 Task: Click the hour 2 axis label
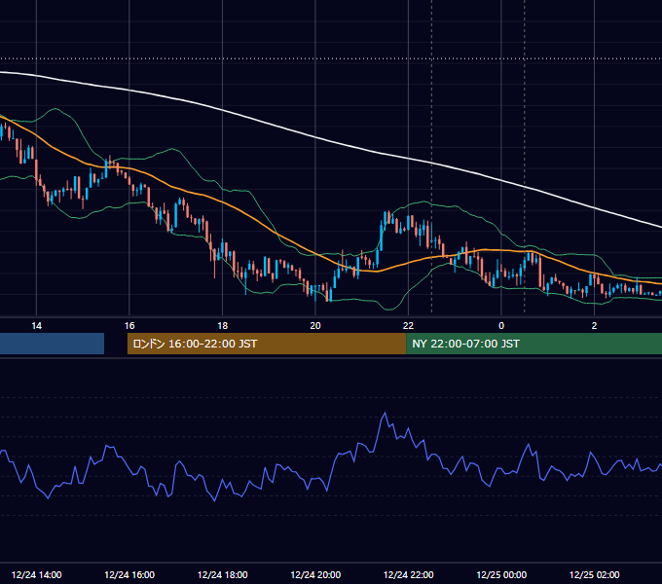tap(594, 325)
